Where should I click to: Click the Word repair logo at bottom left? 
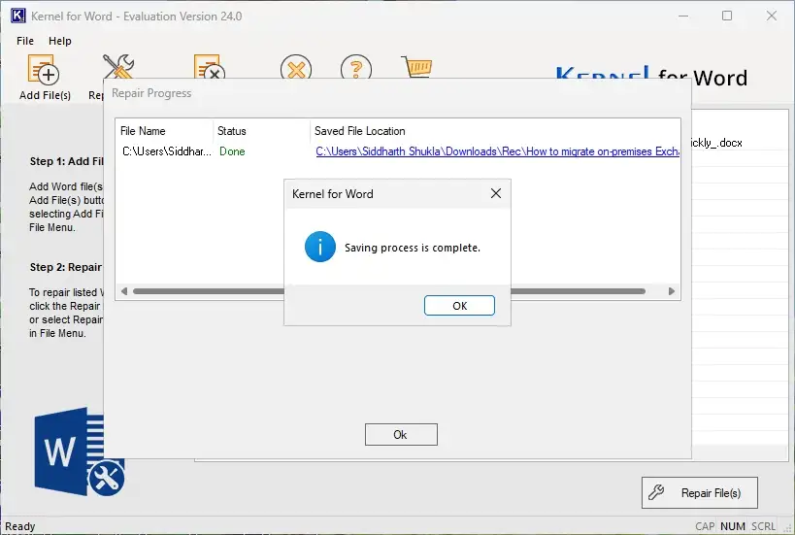coord(79,451)
